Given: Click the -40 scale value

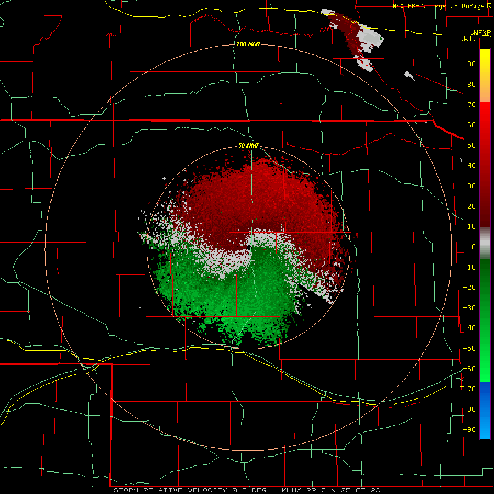Looking at the screenshot, I should pos(469,328).
